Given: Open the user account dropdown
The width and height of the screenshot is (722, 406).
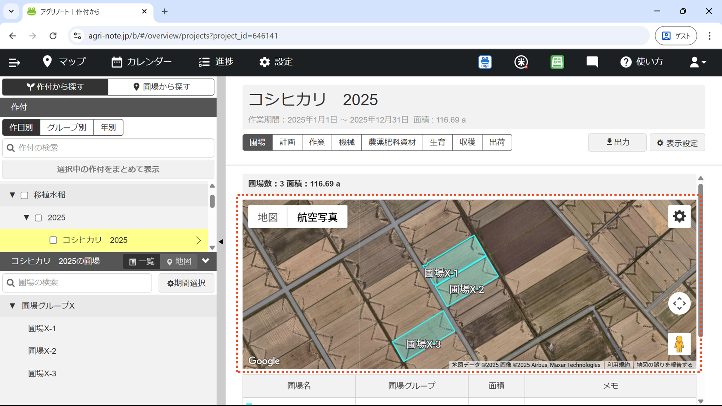Looking at the screenshot, I should 698,62.
